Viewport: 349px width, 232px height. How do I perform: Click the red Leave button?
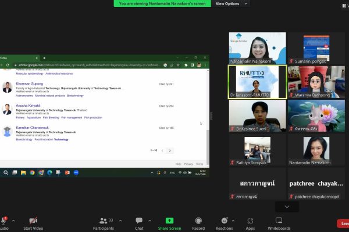point(343,223)
